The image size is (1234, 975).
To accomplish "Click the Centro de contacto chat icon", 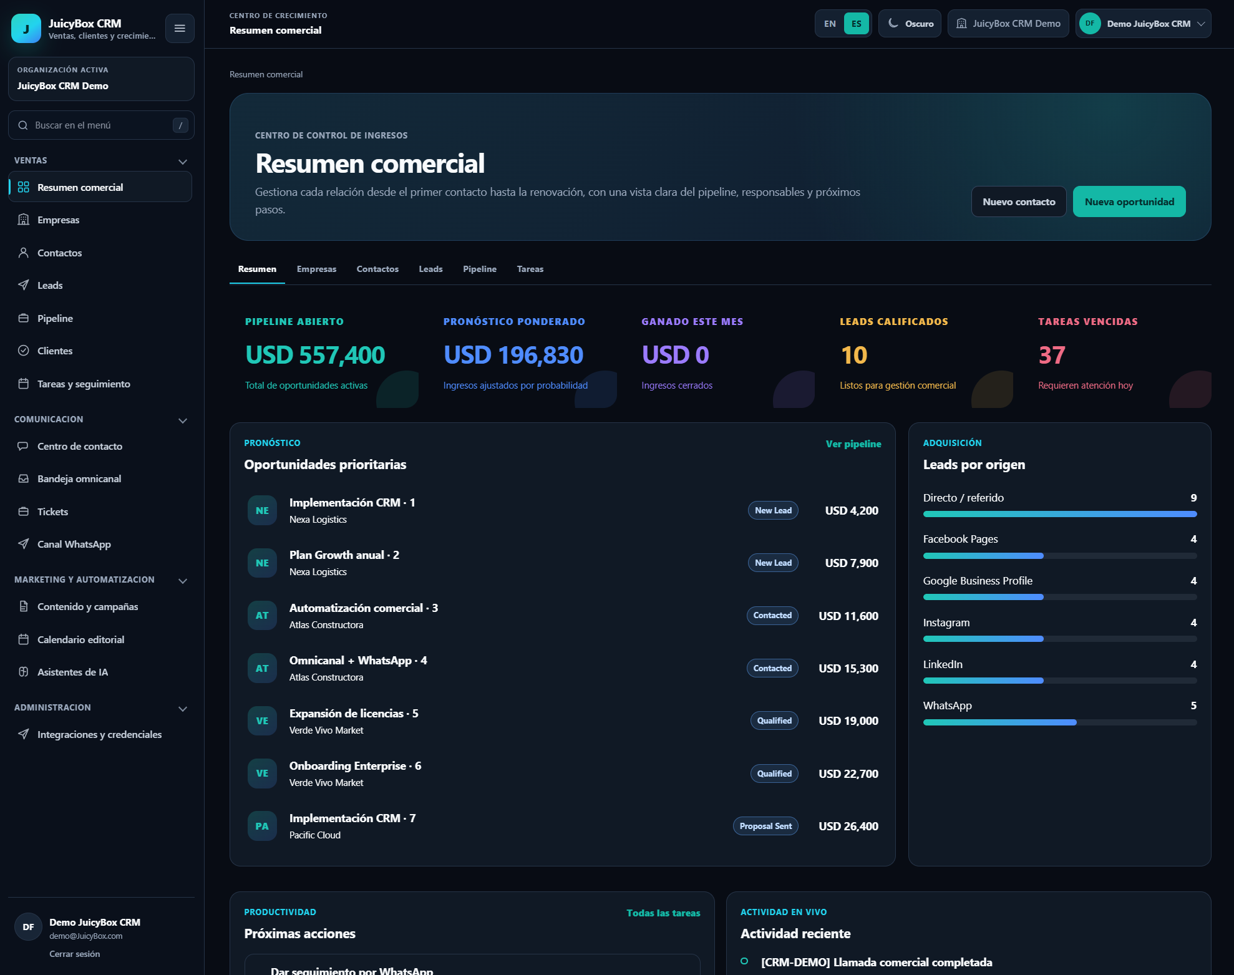I will (24, 446).
